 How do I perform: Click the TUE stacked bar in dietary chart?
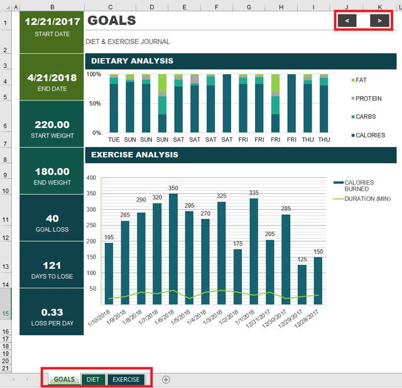tap(114, 104)
